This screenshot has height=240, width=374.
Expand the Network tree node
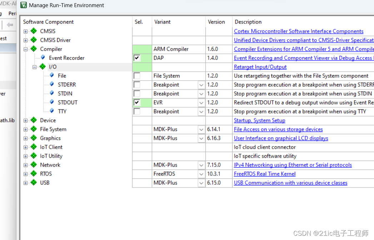coord(25,165)
